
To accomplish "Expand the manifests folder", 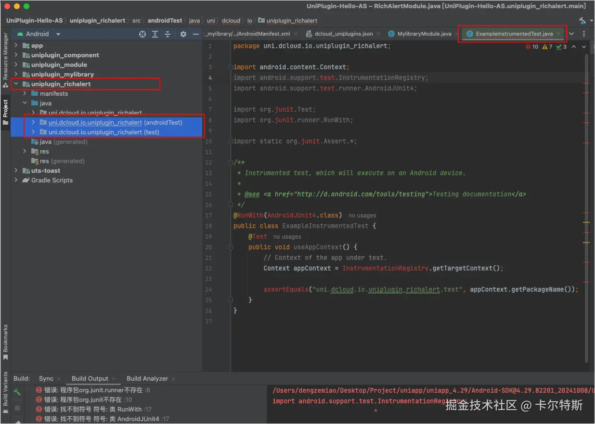I will [x=25, y=93].
